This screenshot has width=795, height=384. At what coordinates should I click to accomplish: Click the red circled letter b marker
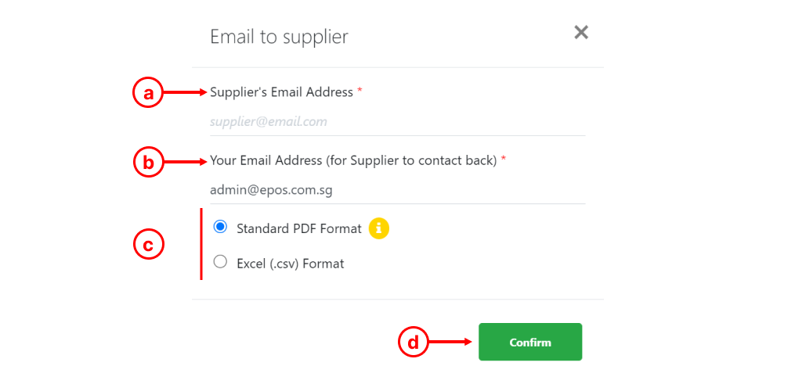(149, 163)
